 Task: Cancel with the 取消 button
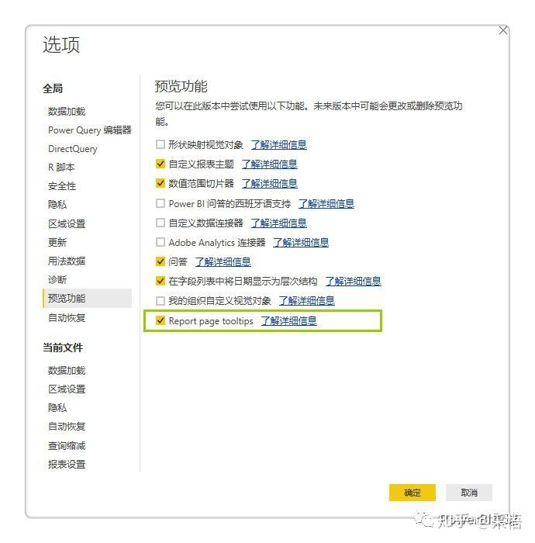click(x=469, y=492)
